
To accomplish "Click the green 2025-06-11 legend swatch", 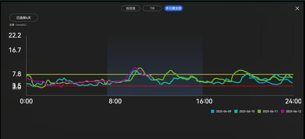I will point(259,111).
